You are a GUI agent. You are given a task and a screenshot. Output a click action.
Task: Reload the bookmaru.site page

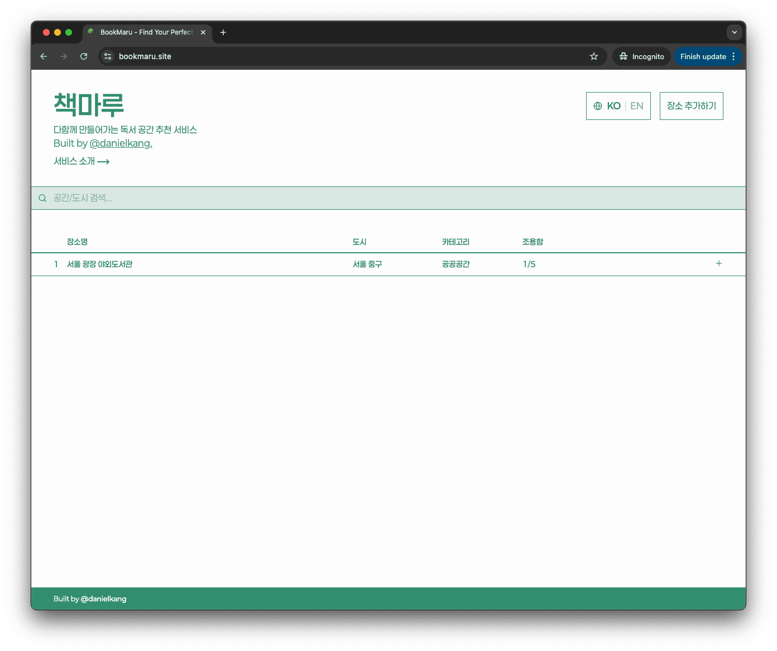click(84, 56)
